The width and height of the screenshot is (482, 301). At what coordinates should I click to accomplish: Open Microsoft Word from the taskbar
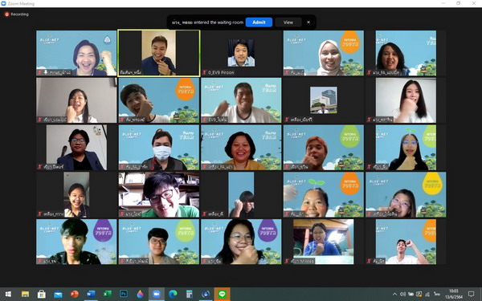point(91,294)
